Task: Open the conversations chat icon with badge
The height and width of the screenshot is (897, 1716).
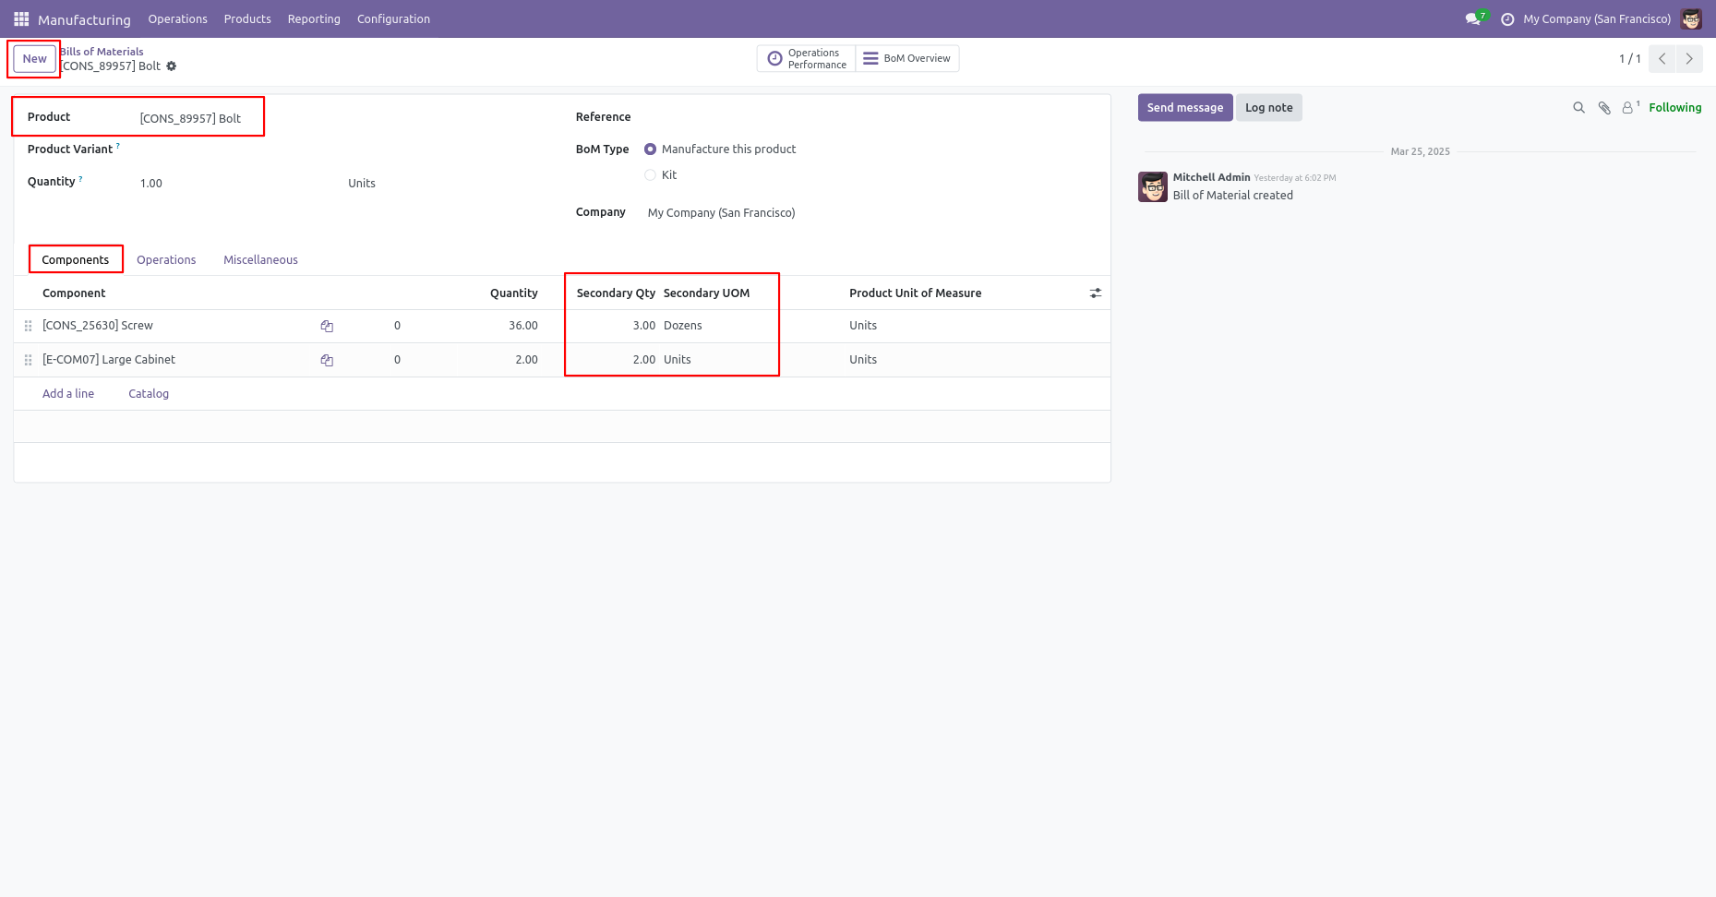Action: (x=1473, y=18)
